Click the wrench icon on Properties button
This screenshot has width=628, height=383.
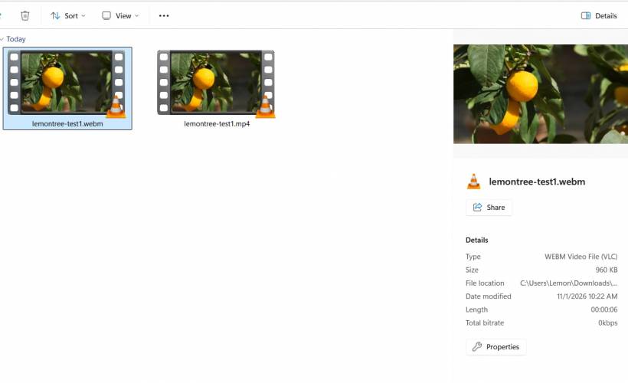[x=477, y=347]
